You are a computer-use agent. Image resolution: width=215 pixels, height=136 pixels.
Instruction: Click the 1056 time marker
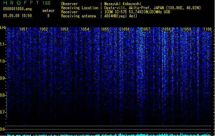[x=125, y=29]
